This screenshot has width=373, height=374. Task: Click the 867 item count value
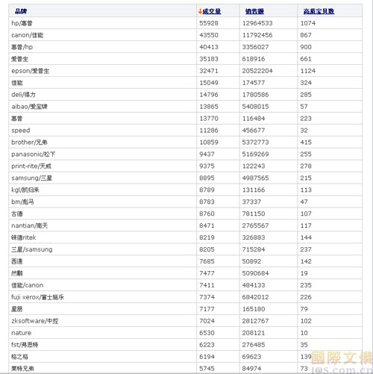[x=306, y=35]
